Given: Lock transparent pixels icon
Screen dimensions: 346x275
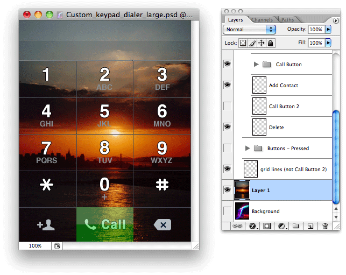Looking at the screenshot, I should pyautogui.click(x=243, y=43).
